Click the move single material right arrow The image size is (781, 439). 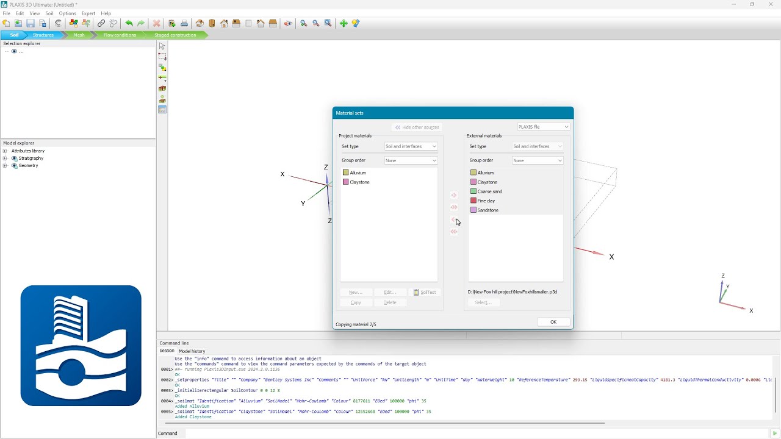click(x=454, y=195)
